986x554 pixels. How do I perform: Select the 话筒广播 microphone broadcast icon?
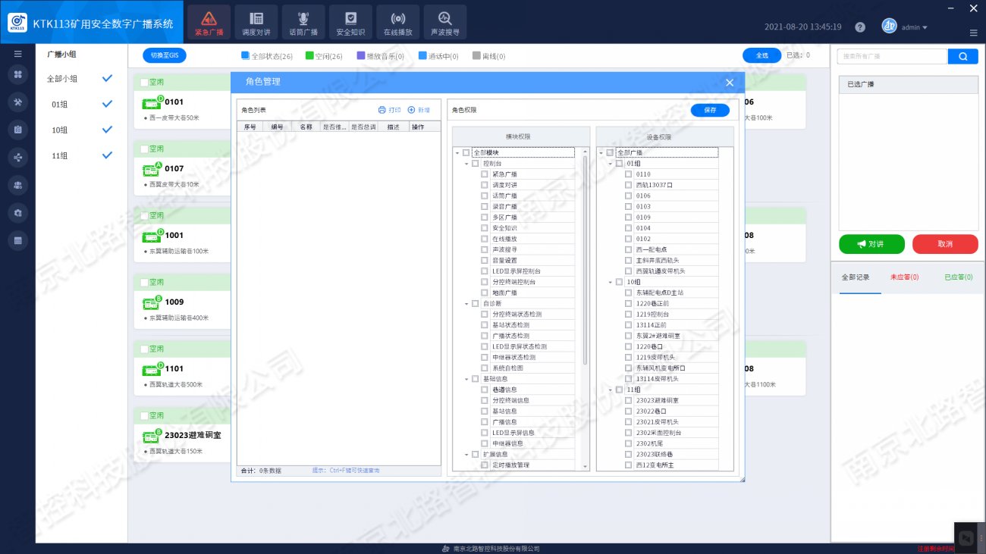point(303,23)
